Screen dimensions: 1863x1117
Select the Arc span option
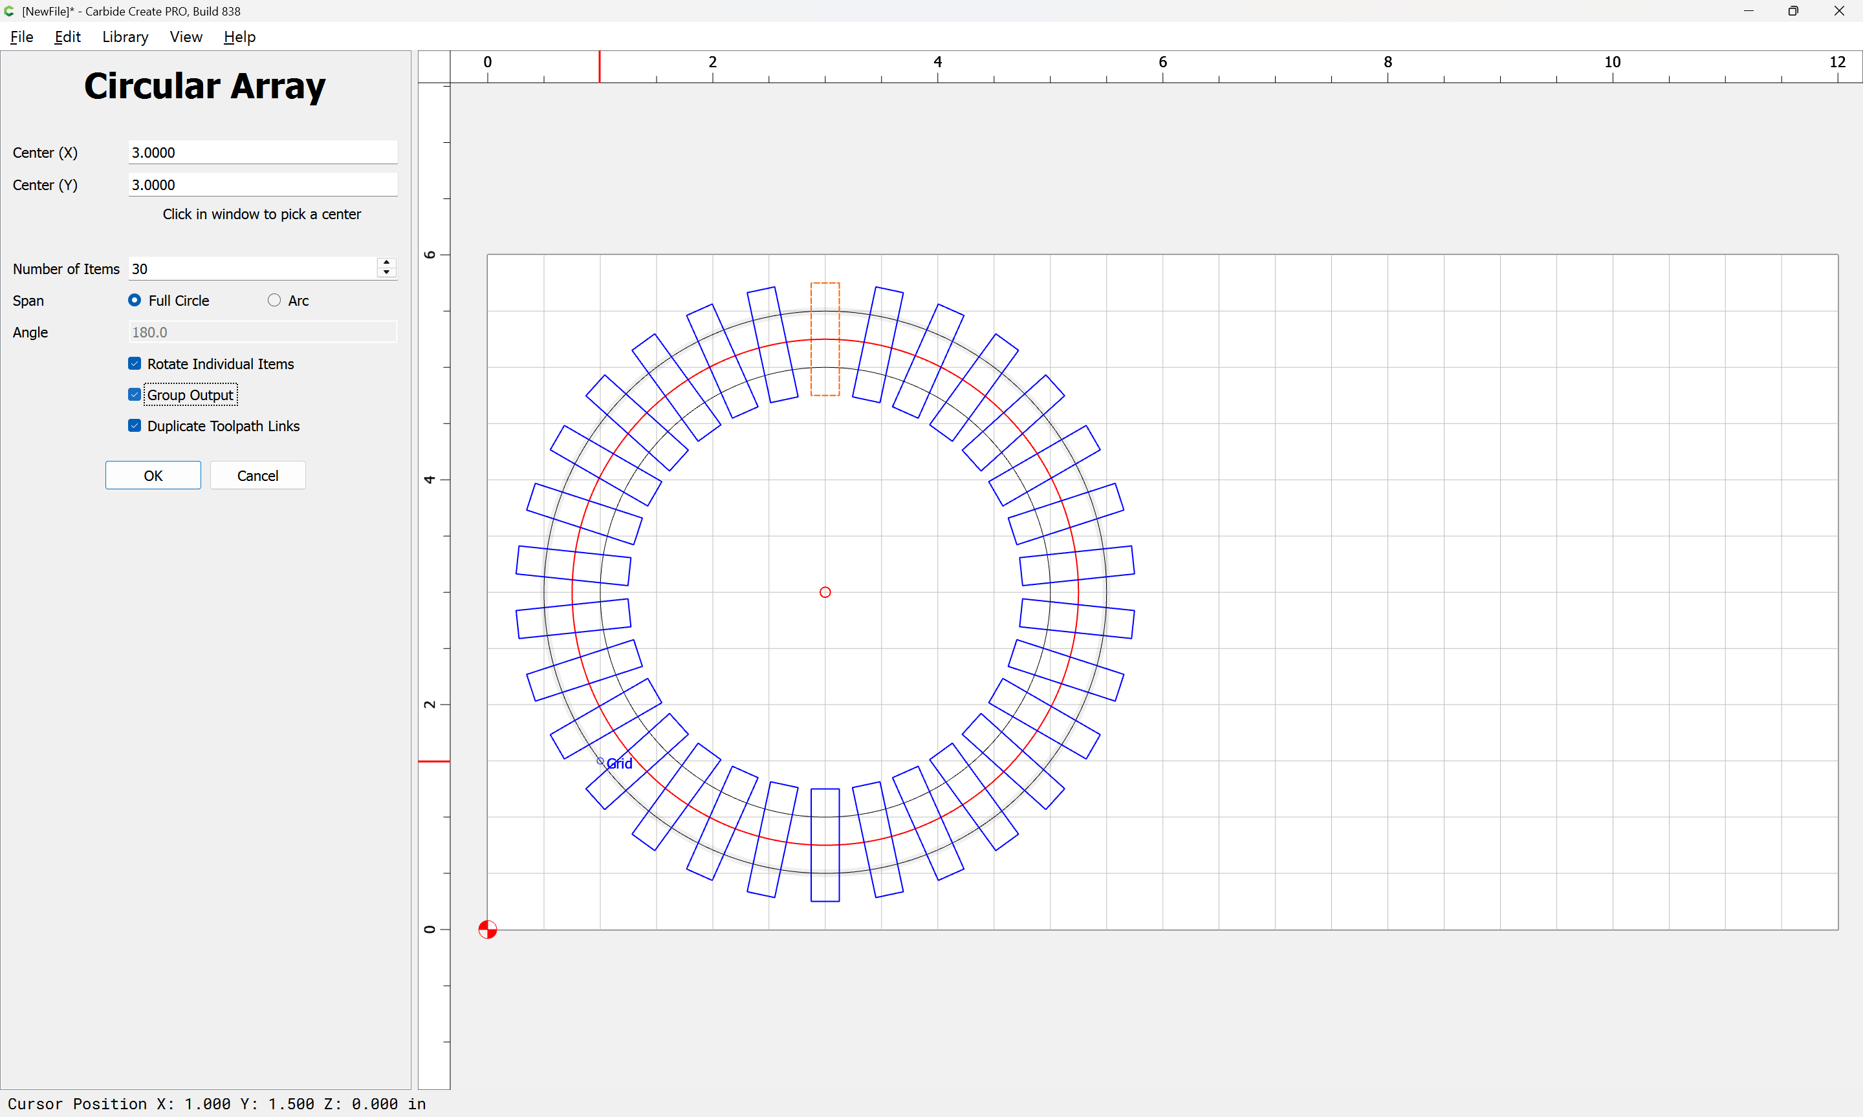pos(274,301)
